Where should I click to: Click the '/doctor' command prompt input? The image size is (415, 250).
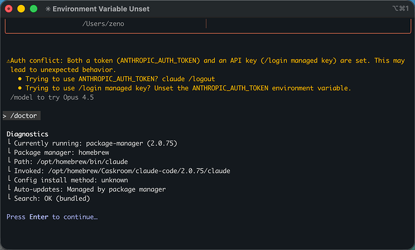coord(22,116)
